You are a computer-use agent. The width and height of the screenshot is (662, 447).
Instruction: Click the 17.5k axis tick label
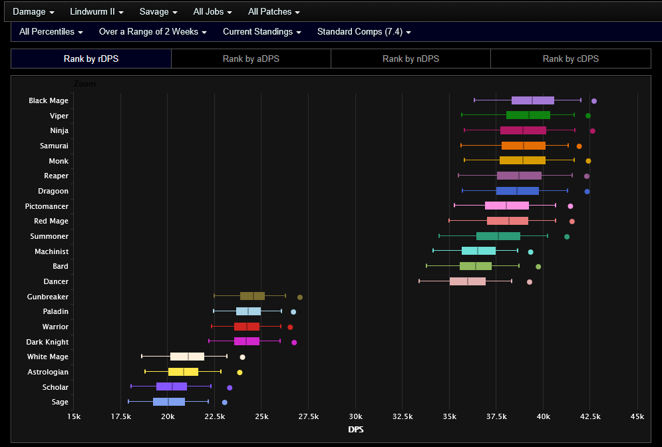(120, 416)
